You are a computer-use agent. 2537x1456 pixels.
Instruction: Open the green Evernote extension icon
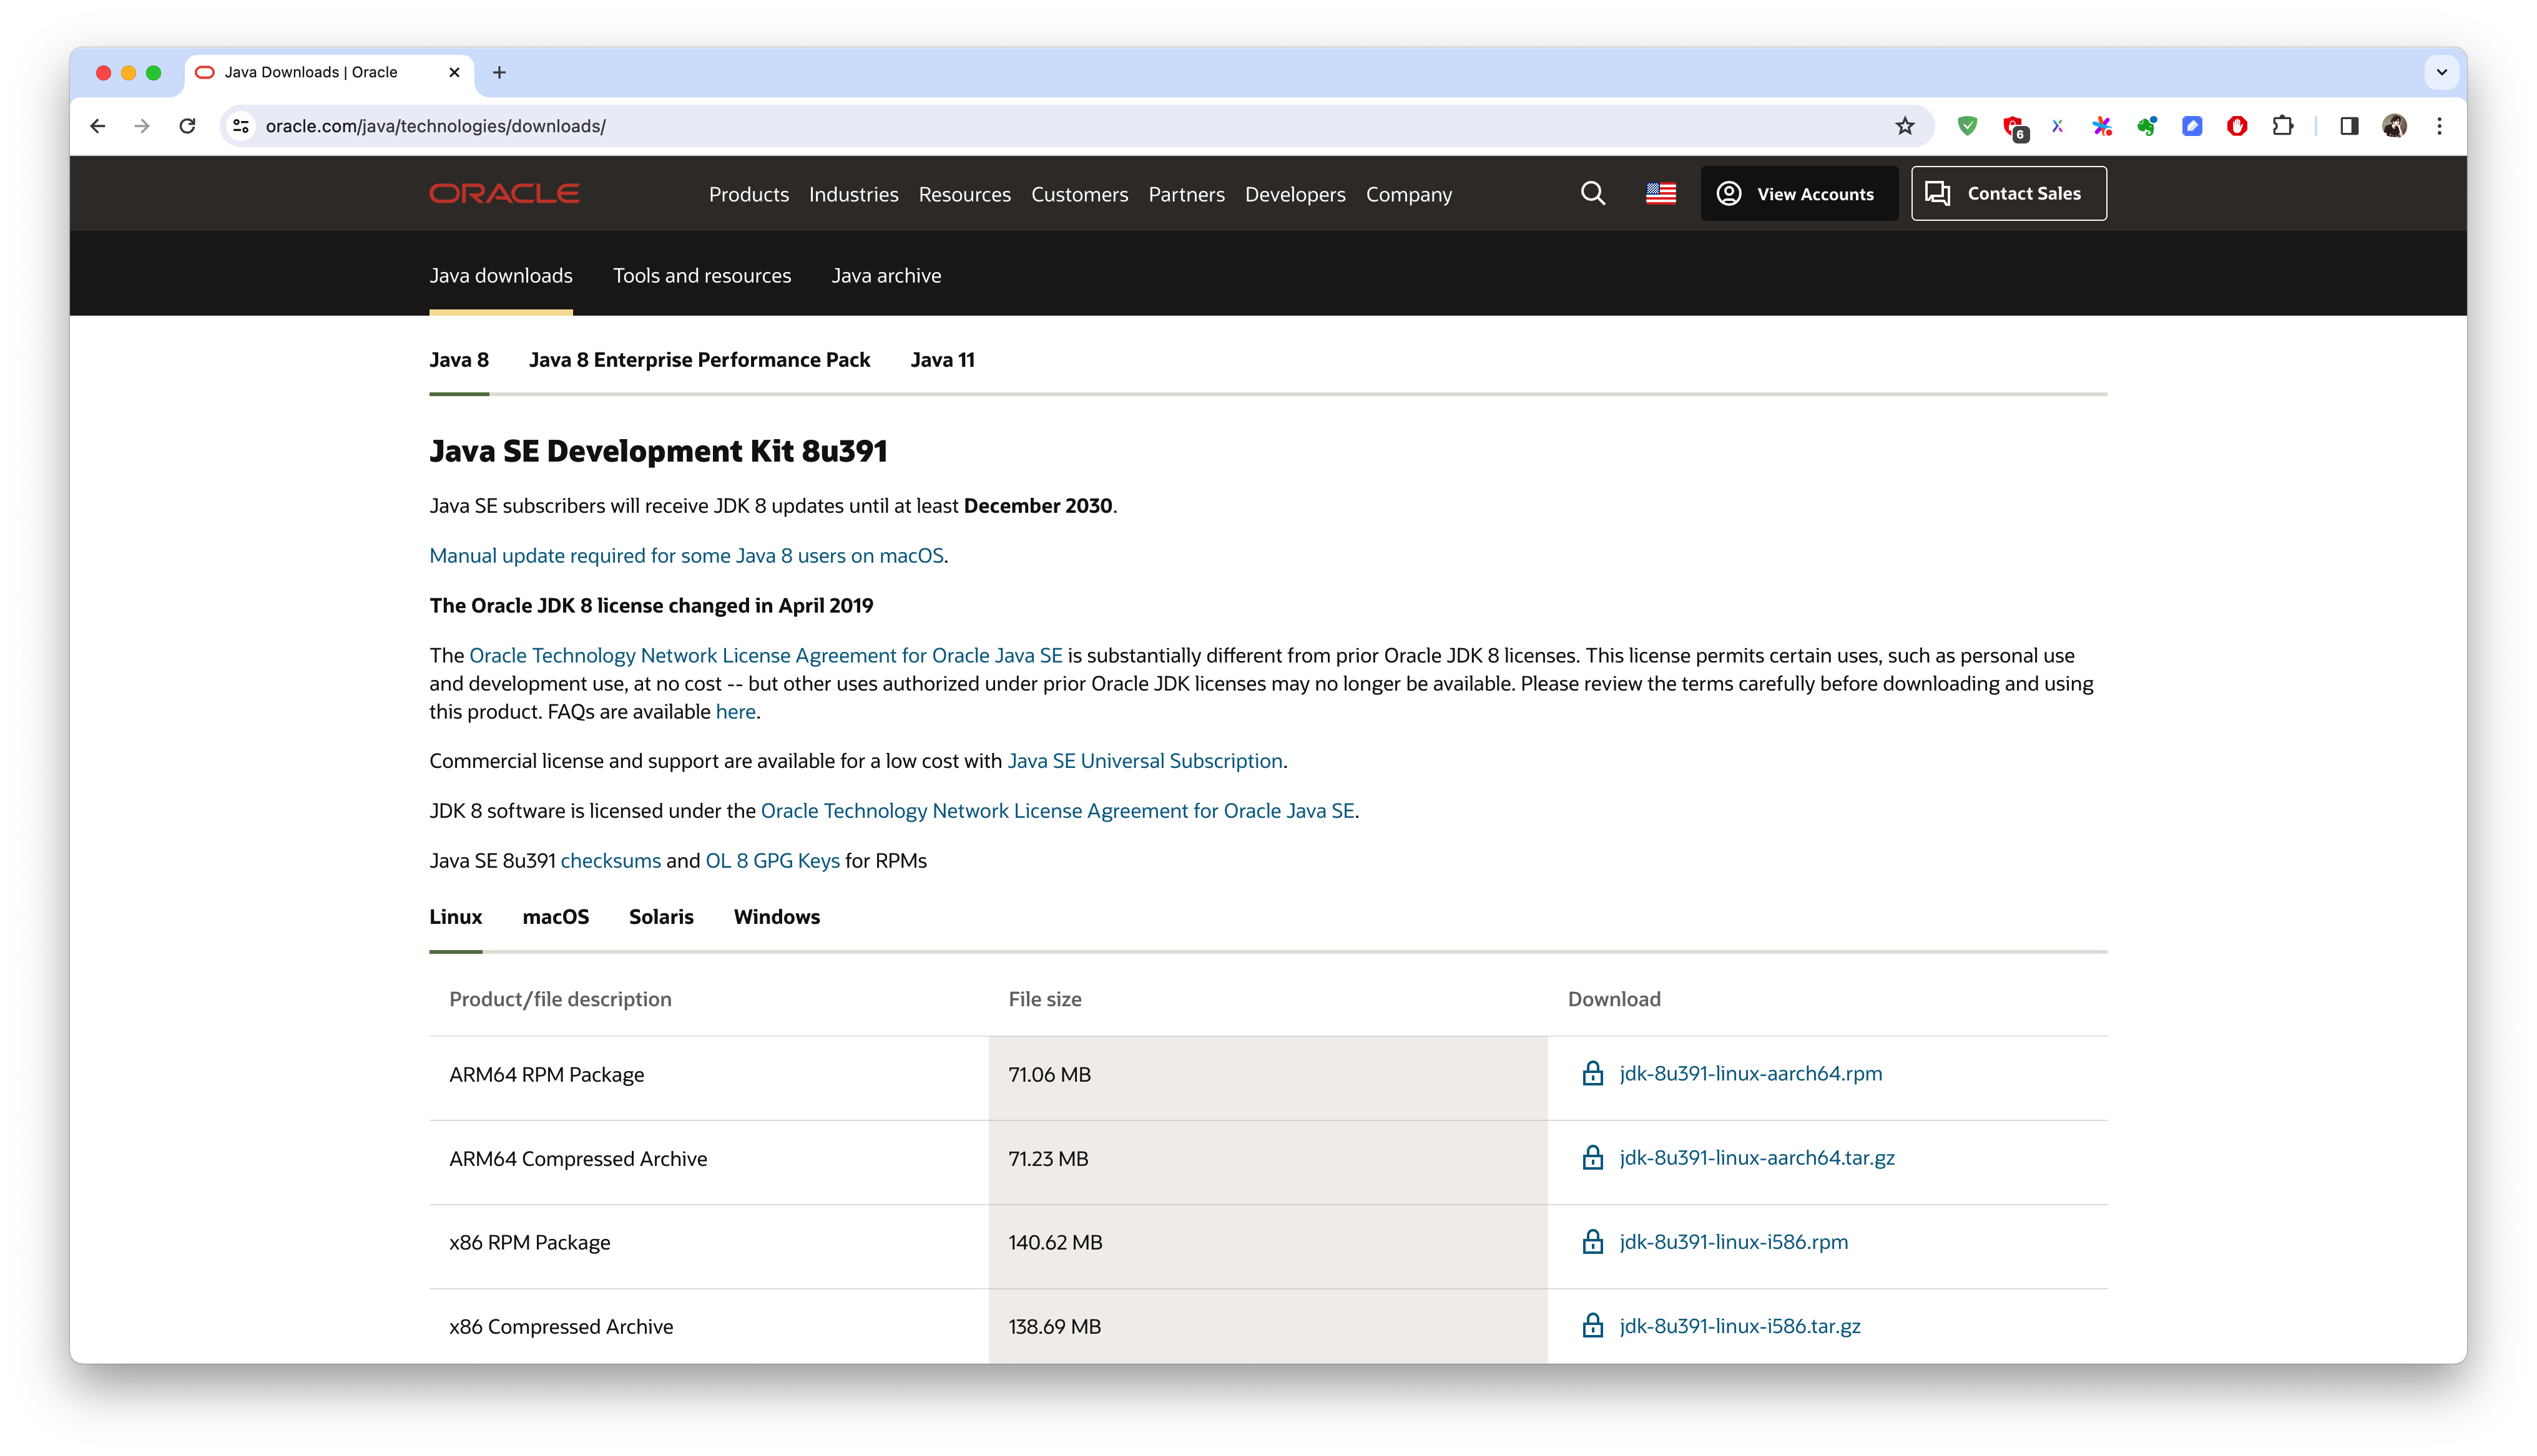(2147, 126)
